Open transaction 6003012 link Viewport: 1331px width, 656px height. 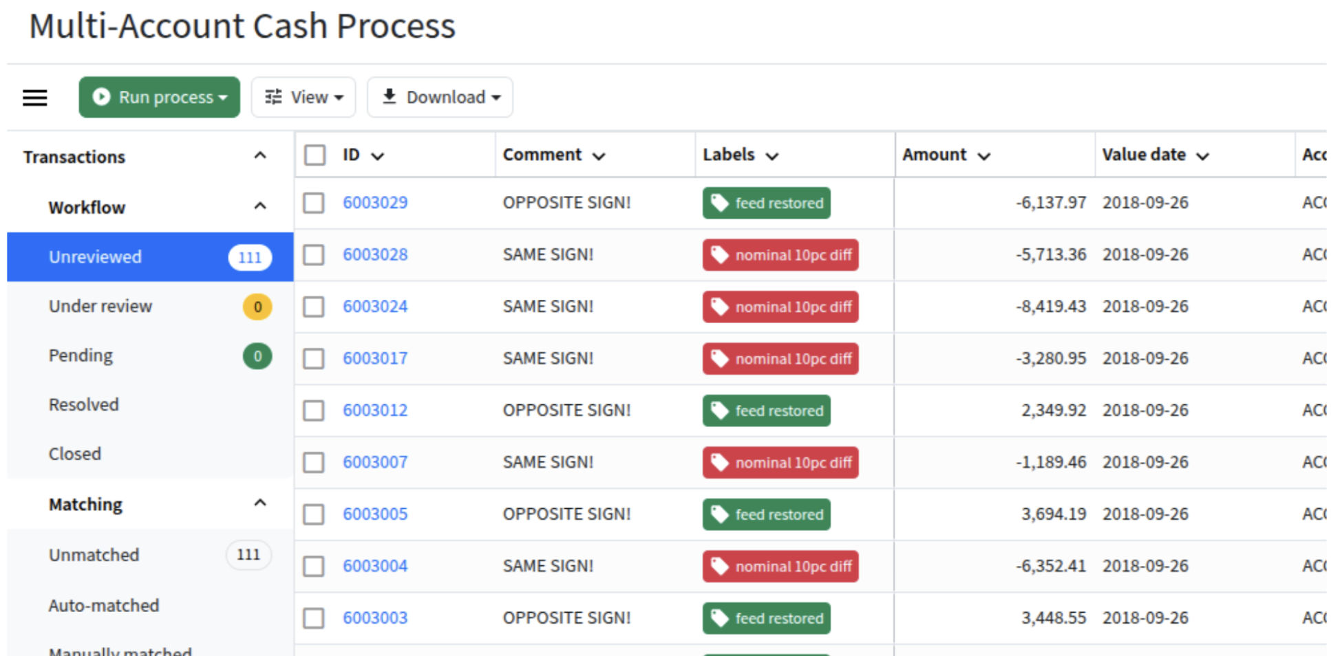click(375, 411)
